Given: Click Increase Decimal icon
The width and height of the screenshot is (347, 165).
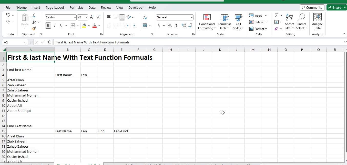Looking at the screenshot, I should (184, 26).
